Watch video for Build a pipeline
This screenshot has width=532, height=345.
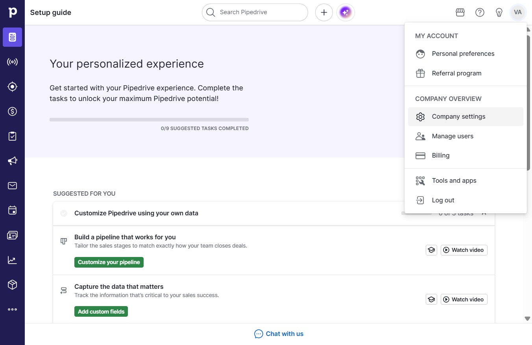coord(464,250)
